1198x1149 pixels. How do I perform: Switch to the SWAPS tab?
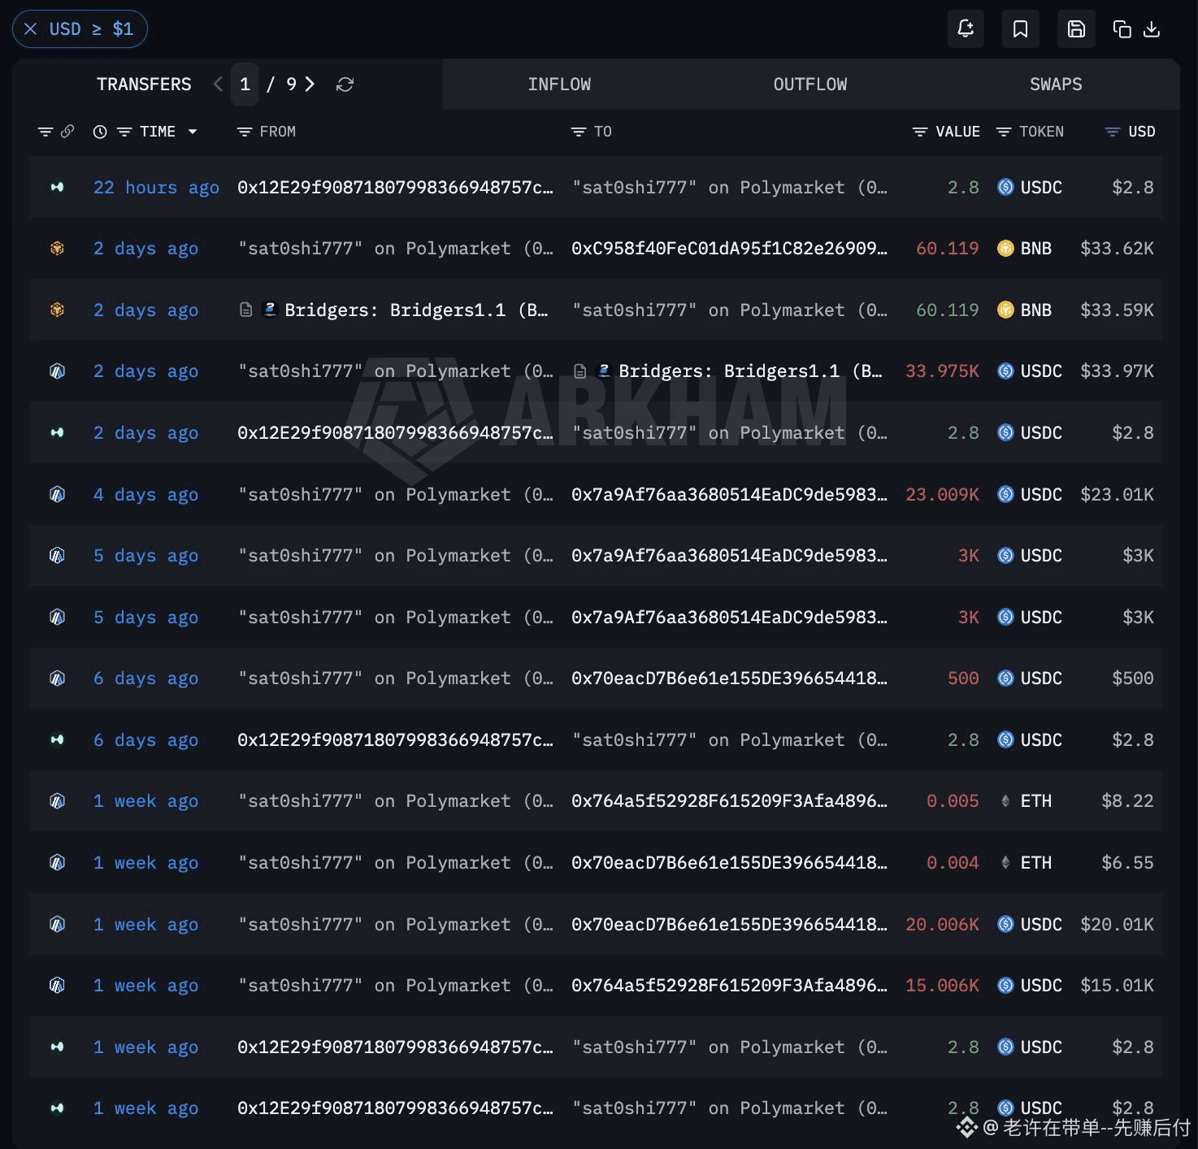(x=1056, y=85)
